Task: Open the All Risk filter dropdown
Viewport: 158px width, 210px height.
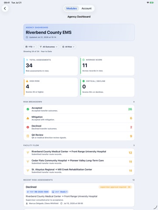Action: point(68,47)
